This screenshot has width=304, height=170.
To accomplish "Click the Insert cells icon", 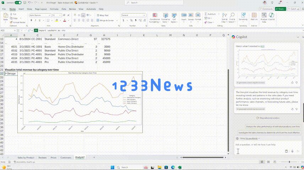I will 184,16.
